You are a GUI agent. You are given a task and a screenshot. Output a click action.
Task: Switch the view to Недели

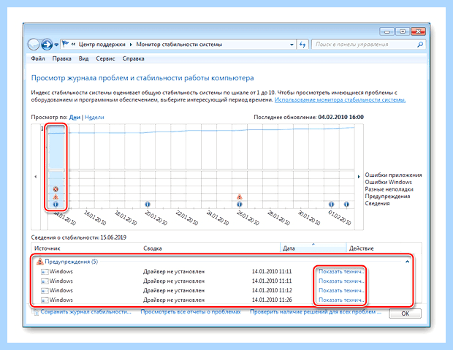pos(94,118)
